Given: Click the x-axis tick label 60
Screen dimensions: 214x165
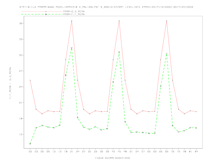Looking at the screenshot, I should [149, 152].
